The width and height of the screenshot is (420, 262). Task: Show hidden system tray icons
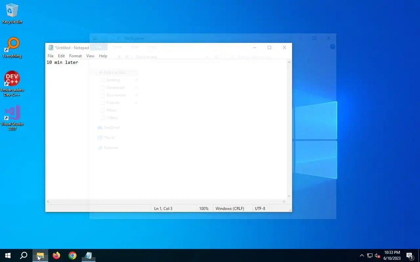362,256
